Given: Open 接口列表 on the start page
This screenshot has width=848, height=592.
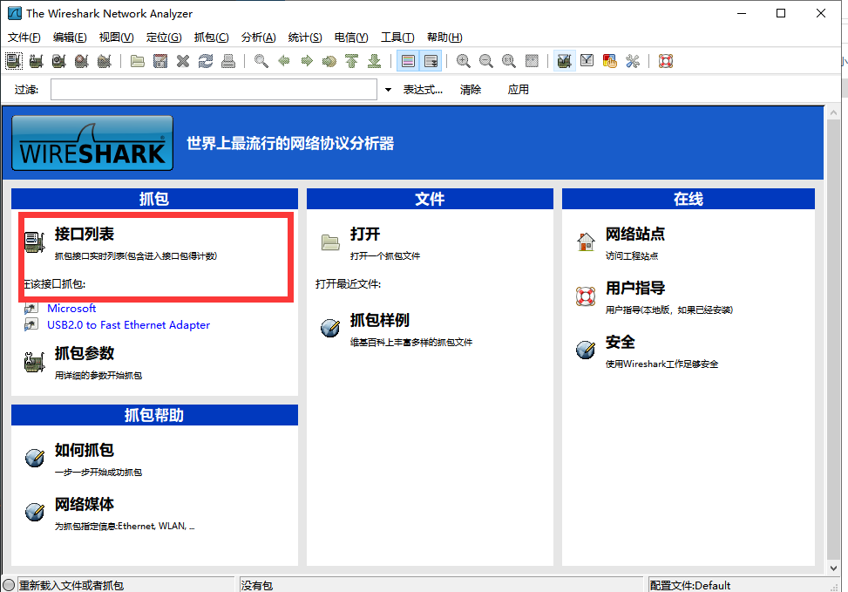Looking at the screenshot, I should tap(85, 234).
